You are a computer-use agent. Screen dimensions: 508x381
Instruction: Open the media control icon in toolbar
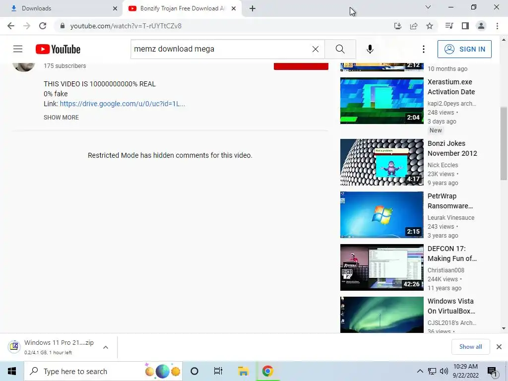click(449, 26)
